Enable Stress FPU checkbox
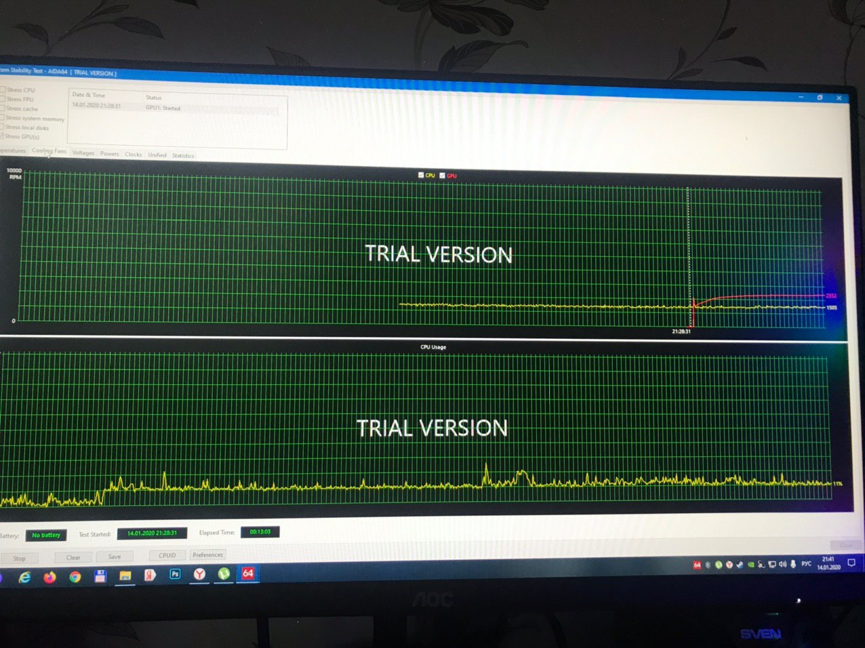The image size is (865, 648). pos(3,99)
